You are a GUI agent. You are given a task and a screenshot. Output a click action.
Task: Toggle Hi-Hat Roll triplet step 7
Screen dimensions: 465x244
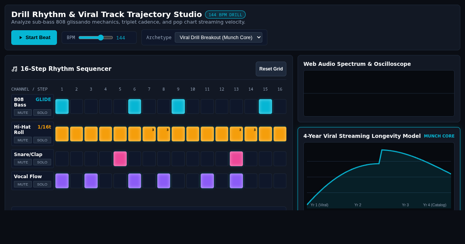click(149, 134)
